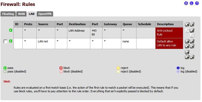Add new rule based on Default allow LAN rule
This screenshot has width=202, height=102.
click(192, 46)
